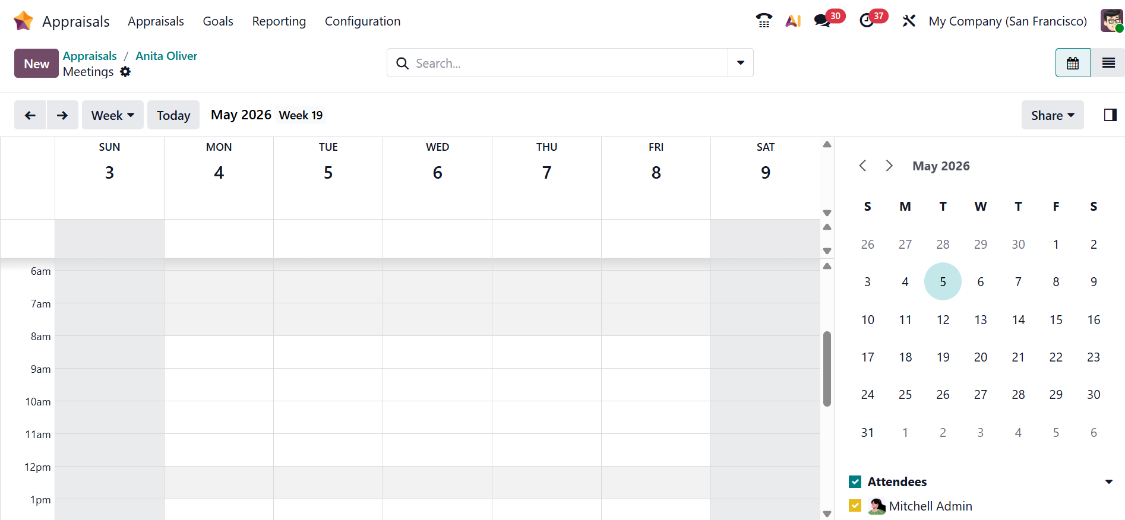This screenshot has height=520, width=1125.
Task: Go to previous week arrow
Action: coord(30,115)
